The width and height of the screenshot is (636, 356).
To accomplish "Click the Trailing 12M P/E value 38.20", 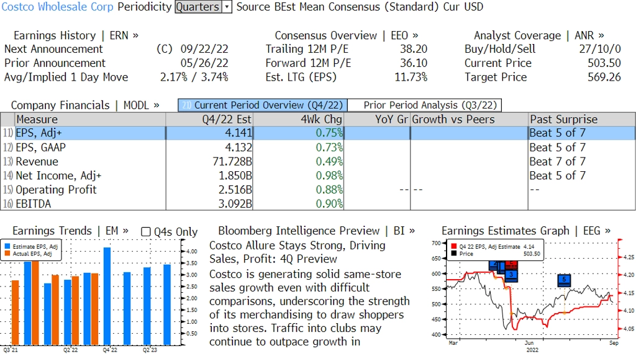I will pyautogui.click(x=414, y=49).
